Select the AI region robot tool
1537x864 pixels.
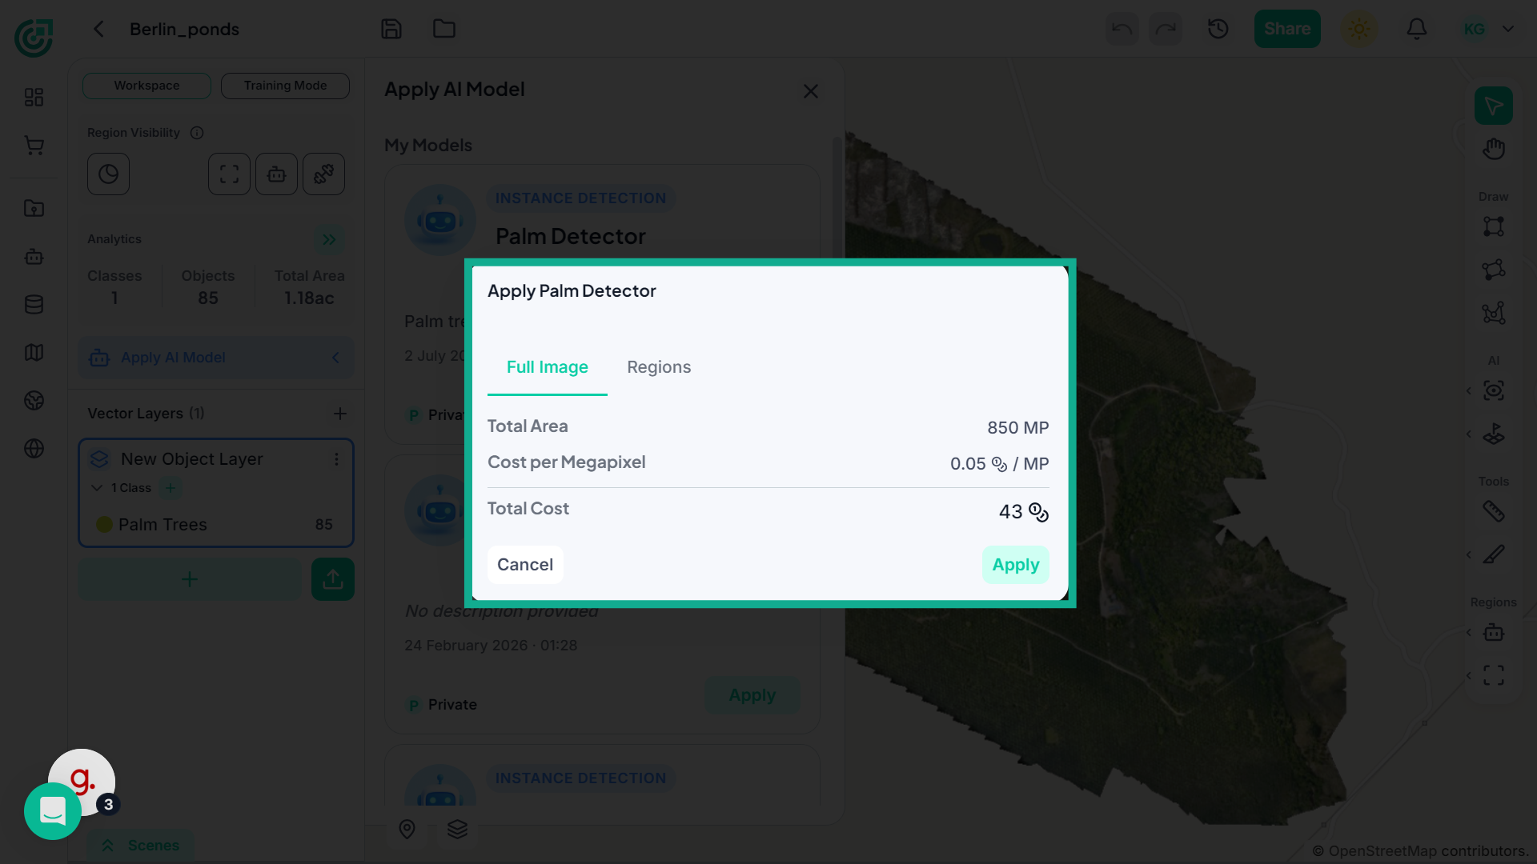click(1494, 632)
